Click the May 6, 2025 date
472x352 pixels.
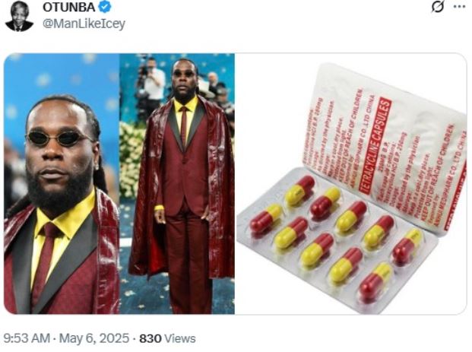(x=94, y=338)
